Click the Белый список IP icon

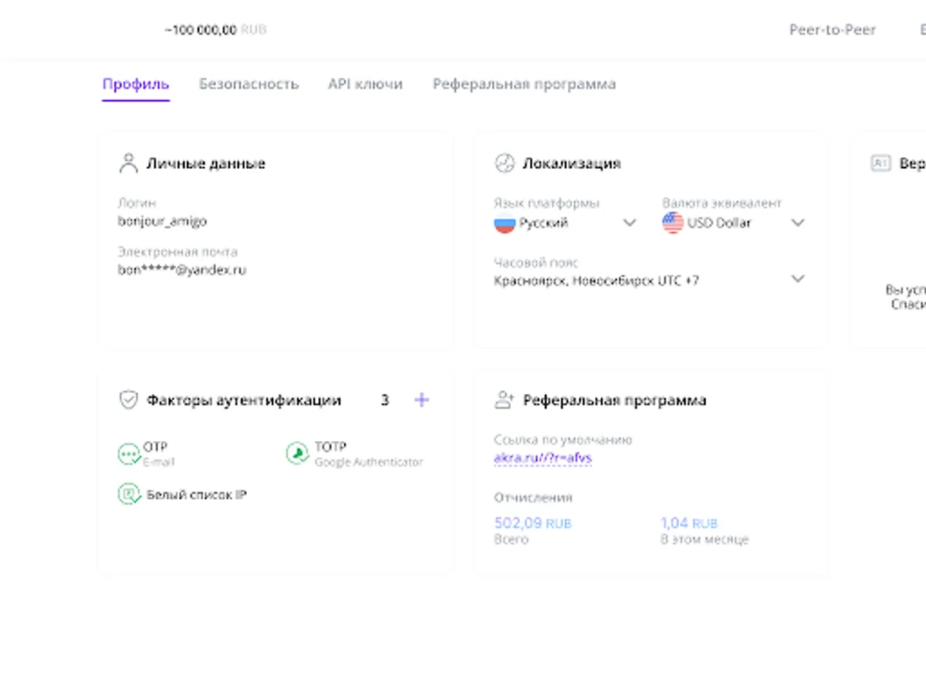coord(128,494)
